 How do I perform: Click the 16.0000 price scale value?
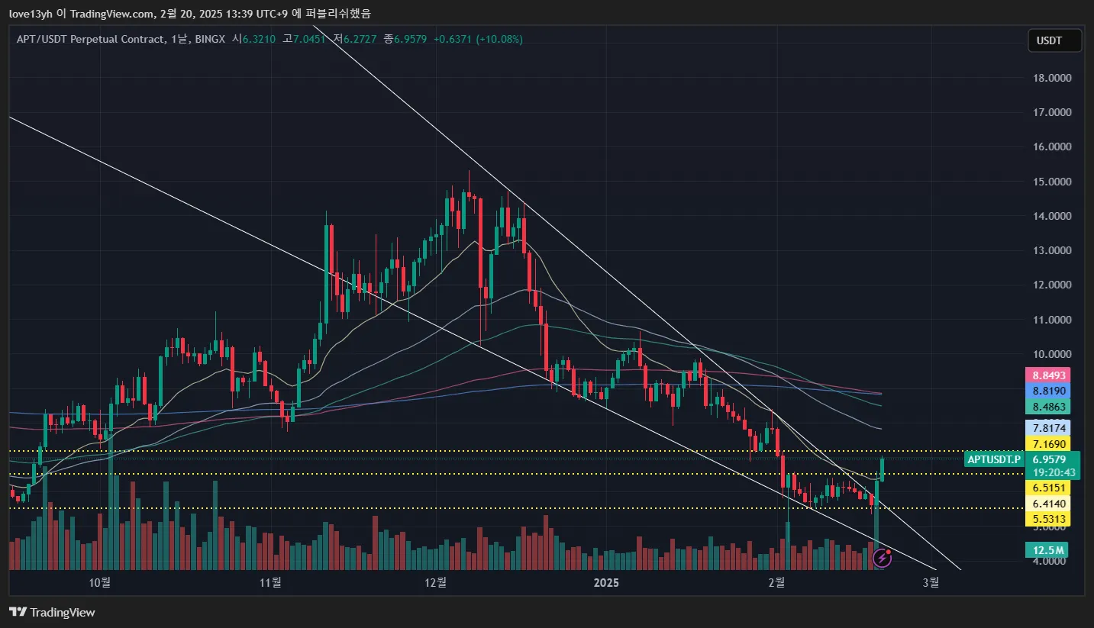tap(1053, 147)
